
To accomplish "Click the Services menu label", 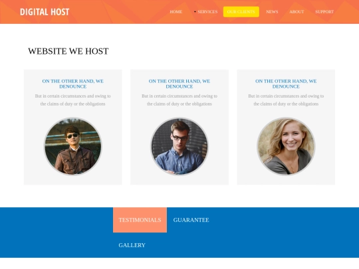I will tap(207, 12).
